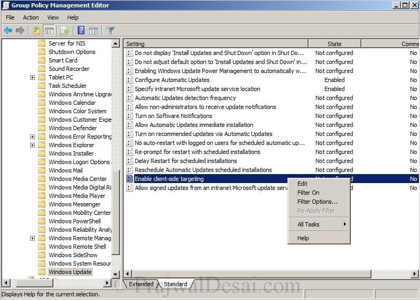Click the Up One Level folder icon
This screenshot has width=420, height=300.
(36, 31)
